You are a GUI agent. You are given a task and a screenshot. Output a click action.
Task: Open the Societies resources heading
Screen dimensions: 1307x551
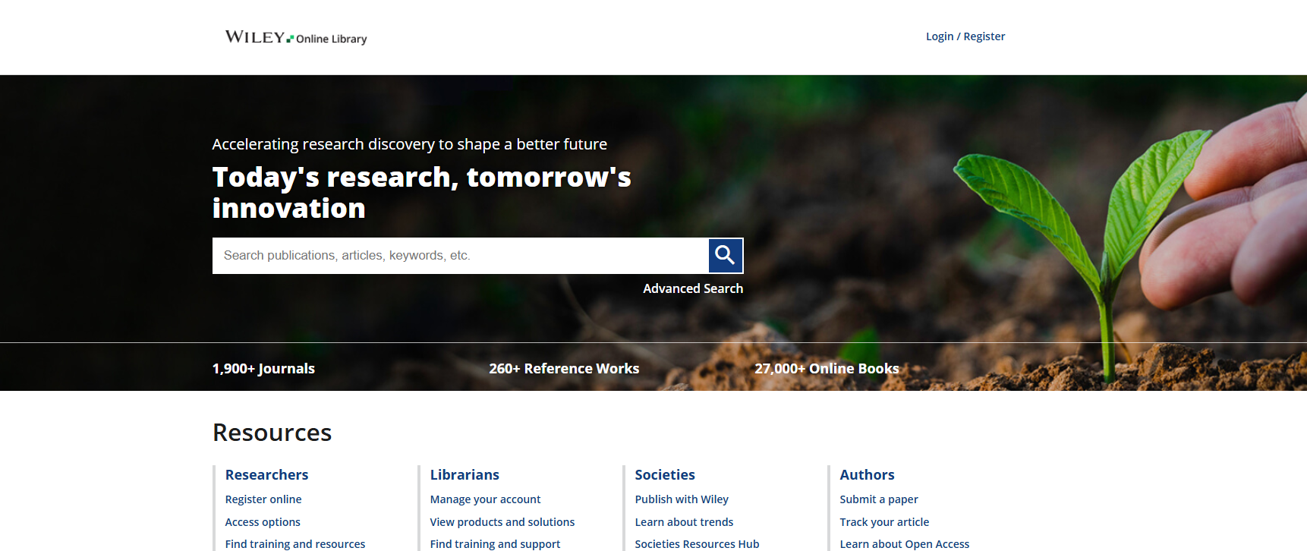665,474
